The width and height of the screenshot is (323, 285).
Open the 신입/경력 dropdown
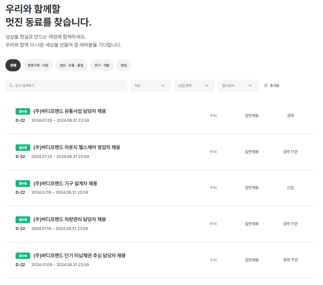click(194, 85)
